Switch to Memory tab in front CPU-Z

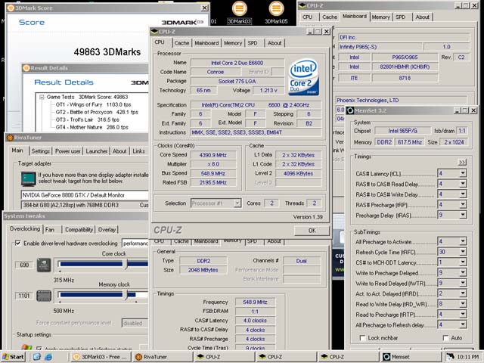(233, 43)
